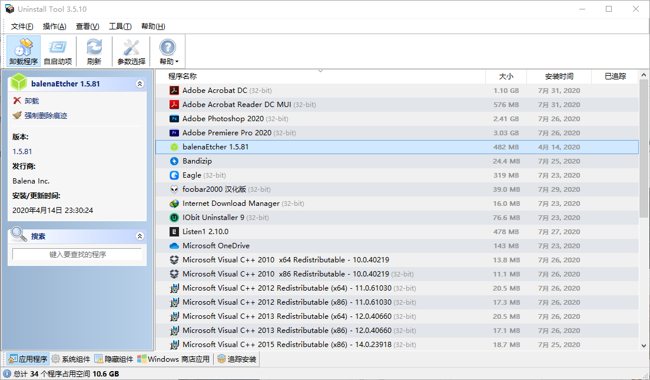Select Bandizip program name
This screenshot has height=380, width=650.
197,161
